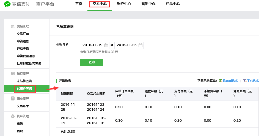Click the 账单管理 section icon
Image resolution: width=259 pixels, height=136 pixels.
click(13, 99)
